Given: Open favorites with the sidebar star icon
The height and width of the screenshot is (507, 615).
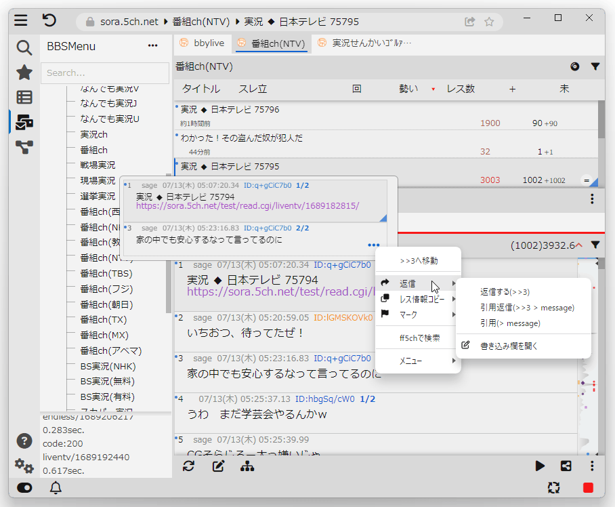Looking at the screenshot, I should [x=24, y=73].
